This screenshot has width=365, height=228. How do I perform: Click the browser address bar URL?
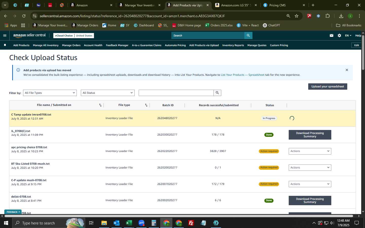tap(132, 16)
